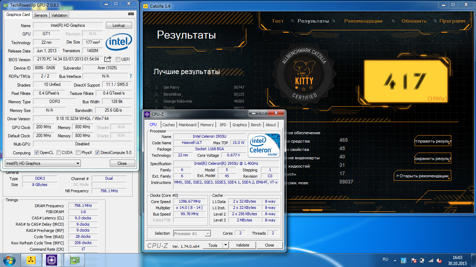Screen dimensions: 476x267
Task: Click Открыть рекомендации button
Action: tap(422, 176)
